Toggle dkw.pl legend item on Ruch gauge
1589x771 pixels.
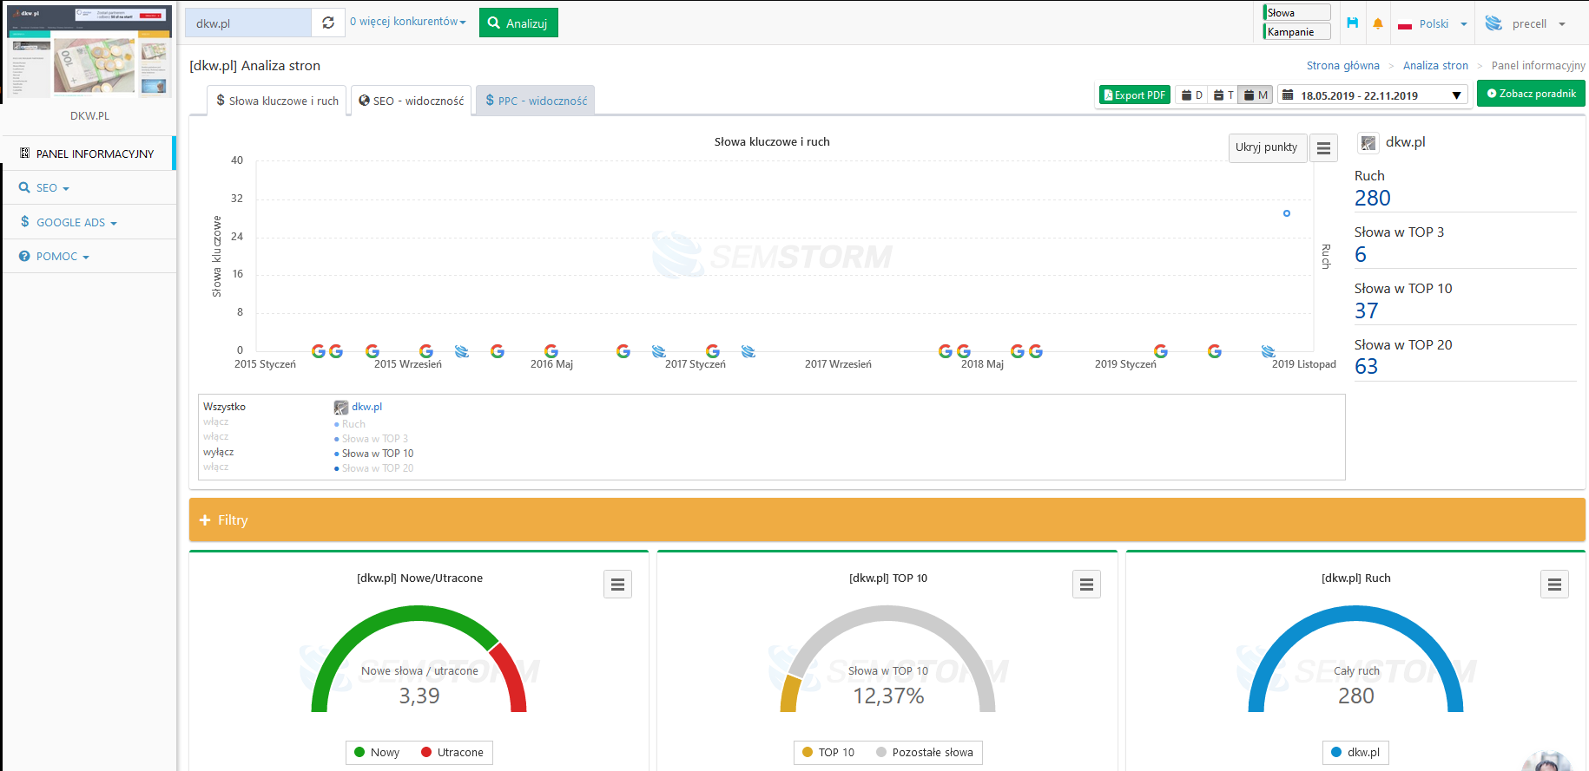[x=1355, y=752]
